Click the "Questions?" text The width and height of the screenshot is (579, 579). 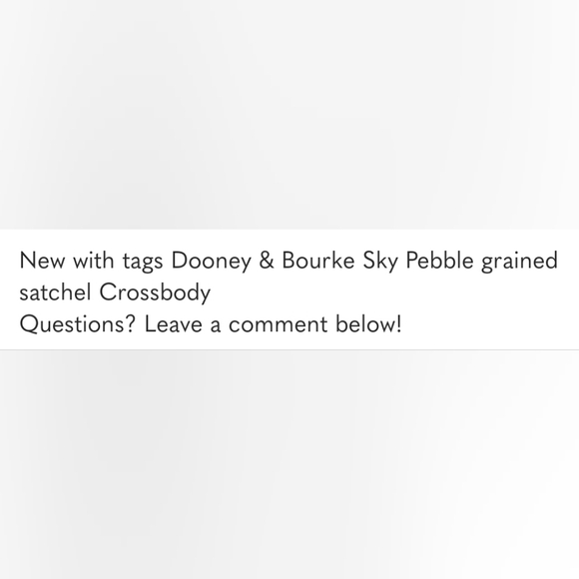[x=78, y=324]
